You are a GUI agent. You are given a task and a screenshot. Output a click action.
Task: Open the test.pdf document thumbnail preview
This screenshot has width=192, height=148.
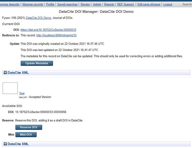10,88
